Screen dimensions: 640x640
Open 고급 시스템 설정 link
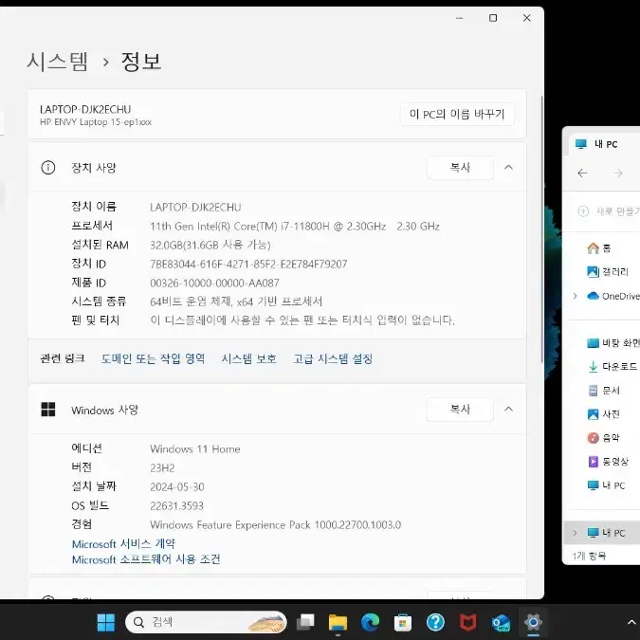click(333, 358)
